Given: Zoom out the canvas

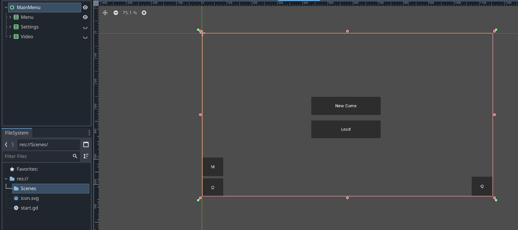Looking at the screenshot, I should click(116, 13).
